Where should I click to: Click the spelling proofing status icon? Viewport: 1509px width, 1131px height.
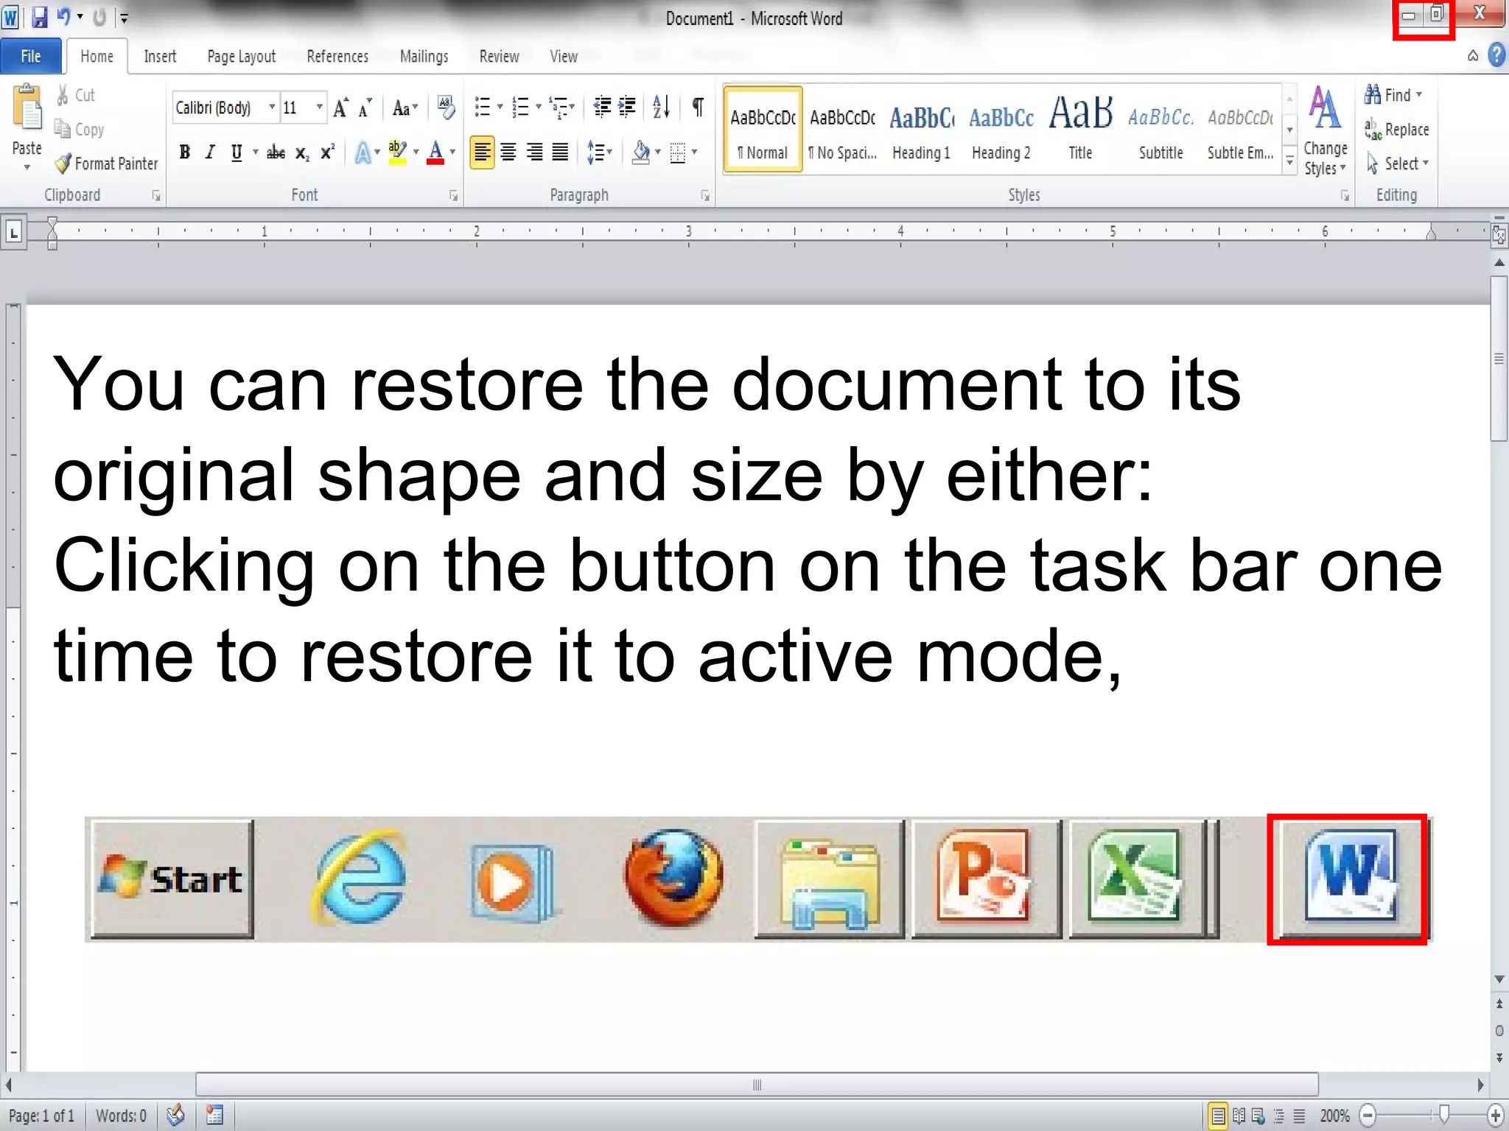(x=175, y=1116)
